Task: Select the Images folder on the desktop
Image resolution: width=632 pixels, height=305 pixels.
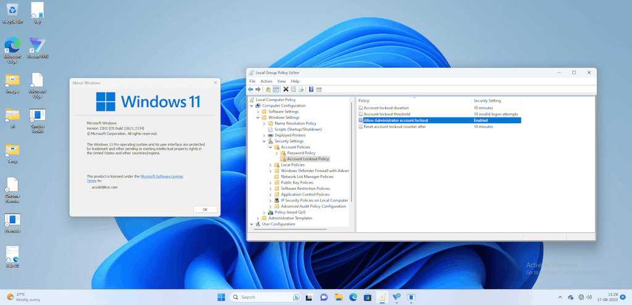Action: [x=12, y=83]
